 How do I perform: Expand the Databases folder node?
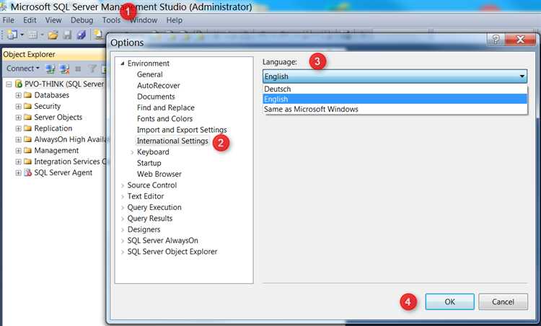(x=19, y=95)
